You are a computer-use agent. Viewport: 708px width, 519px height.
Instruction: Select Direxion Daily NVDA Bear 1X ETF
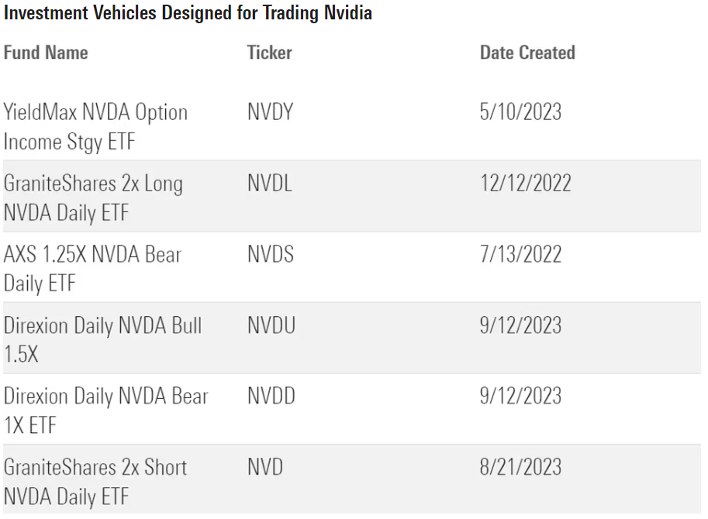105,411
